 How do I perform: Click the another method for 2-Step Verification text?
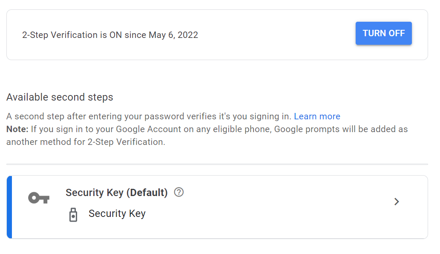point(86,142)
